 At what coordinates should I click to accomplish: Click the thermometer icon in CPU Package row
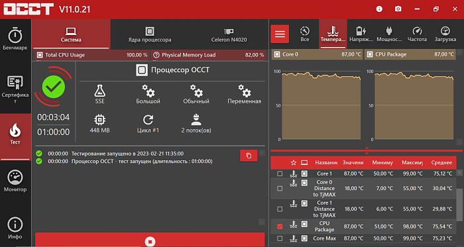click(293, 224)
